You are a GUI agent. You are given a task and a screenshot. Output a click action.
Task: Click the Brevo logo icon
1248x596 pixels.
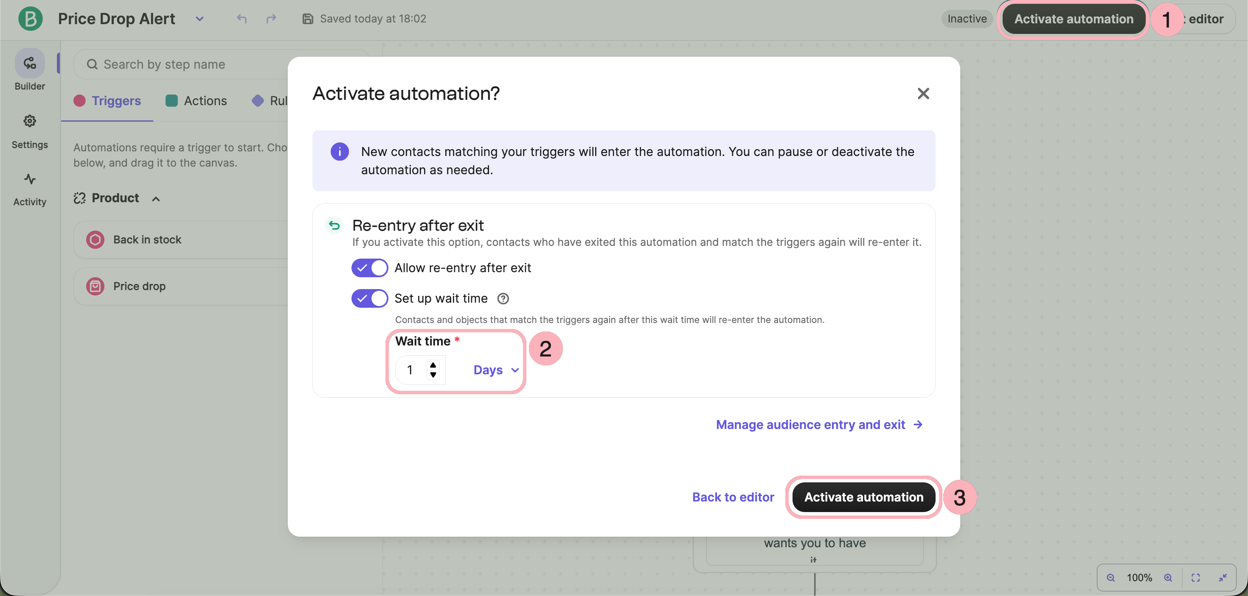(x=31, y=19)
